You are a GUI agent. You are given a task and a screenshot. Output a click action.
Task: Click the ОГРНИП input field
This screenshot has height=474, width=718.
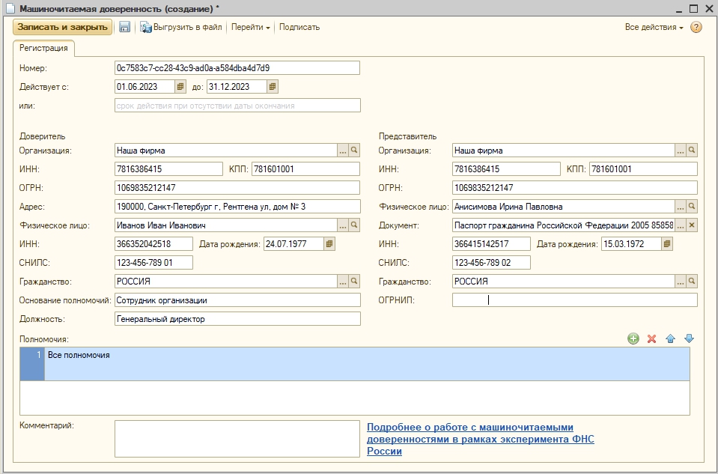[575, 300]
